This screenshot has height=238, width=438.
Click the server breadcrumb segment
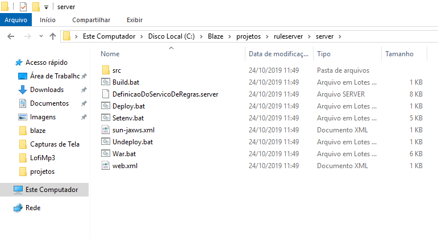(x=324, y=36)
